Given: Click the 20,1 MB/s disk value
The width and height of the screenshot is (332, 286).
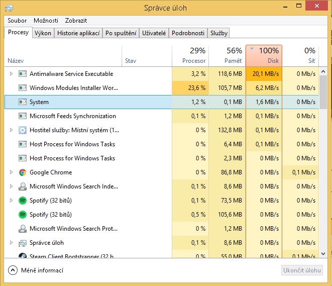Looking at the screenshot, I should pyautogui.click(x=266, y=74).
